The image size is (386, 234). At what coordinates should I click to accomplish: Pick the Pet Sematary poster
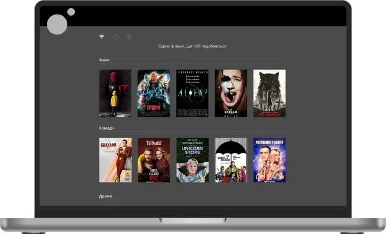270,93
